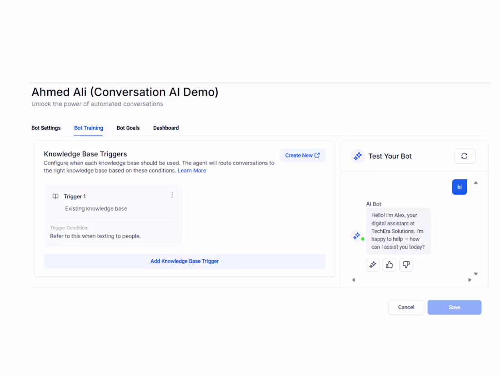The height and width of the screenshot is (375, 500).
Task: Click the chat scroll left arrow
Action: coord(353,280)
